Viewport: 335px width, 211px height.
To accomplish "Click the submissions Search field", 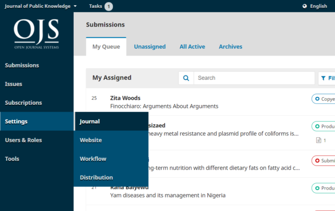I will [x=254, y=78].
